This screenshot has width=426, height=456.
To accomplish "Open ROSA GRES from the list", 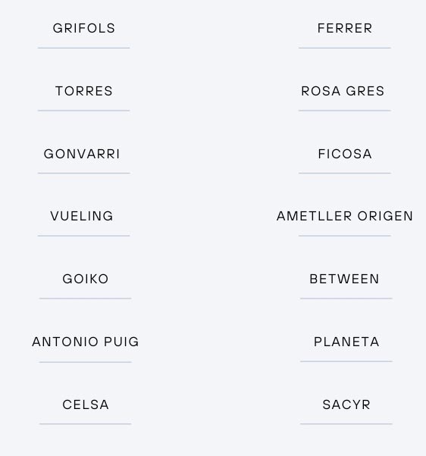I will (x=343, y=91).
